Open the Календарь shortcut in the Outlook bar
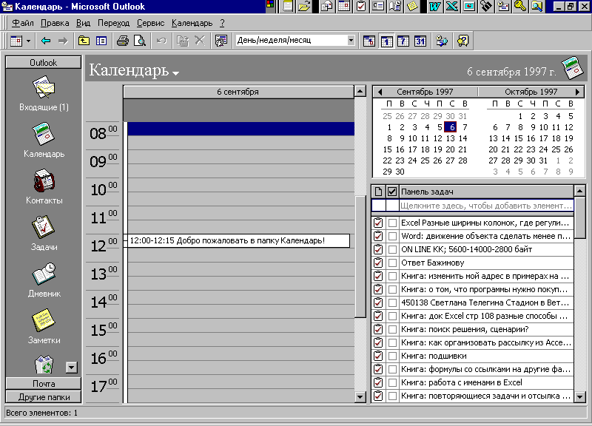This screenshot has height=426, width=592. (x=44, y=140)
